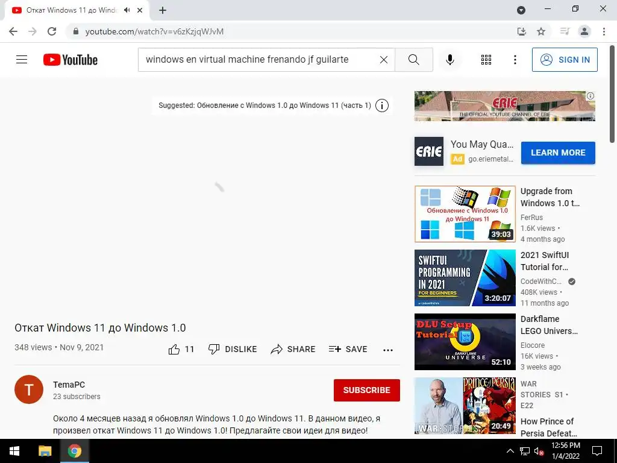Select the Откат Windows 11 tab

71,10
